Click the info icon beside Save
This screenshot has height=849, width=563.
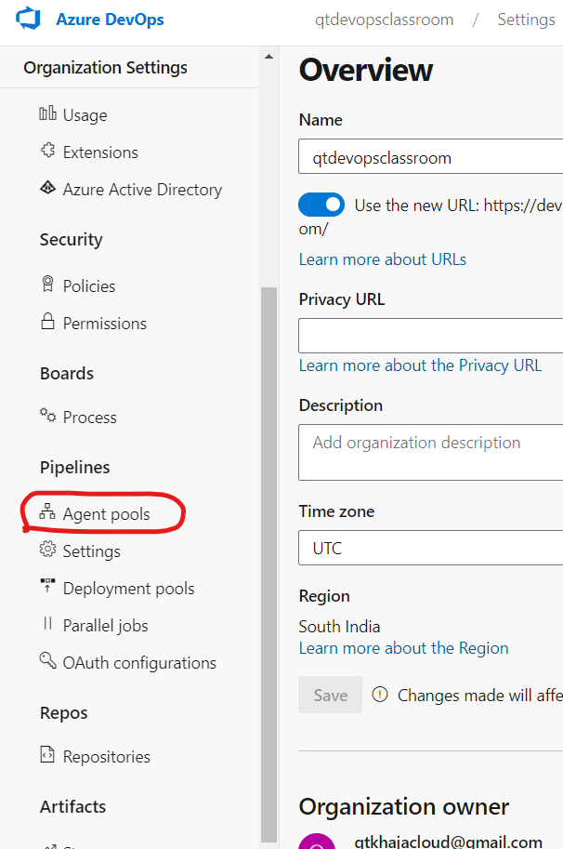380,694
